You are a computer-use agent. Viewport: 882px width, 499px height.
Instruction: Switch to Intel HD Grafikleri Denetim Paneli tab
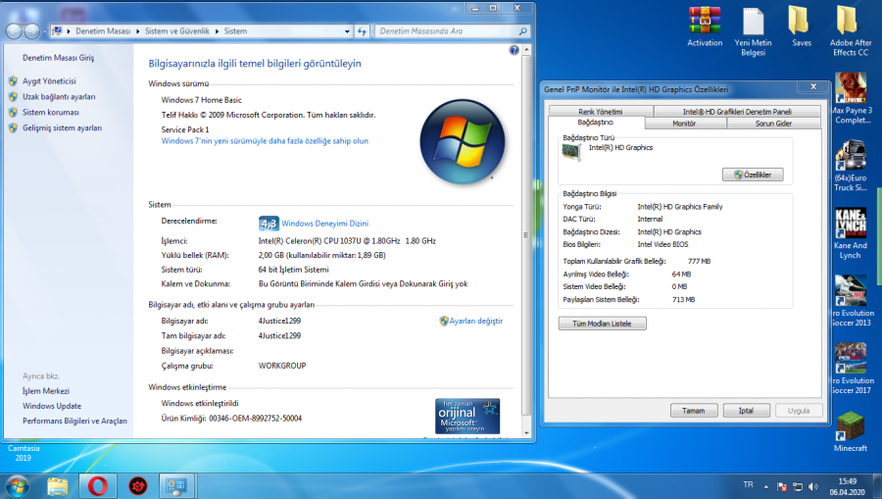pyautogui.click(x=737, y=112)
